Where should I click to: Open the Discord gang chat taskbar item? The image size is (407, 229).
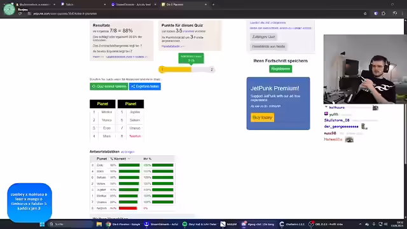258,224
